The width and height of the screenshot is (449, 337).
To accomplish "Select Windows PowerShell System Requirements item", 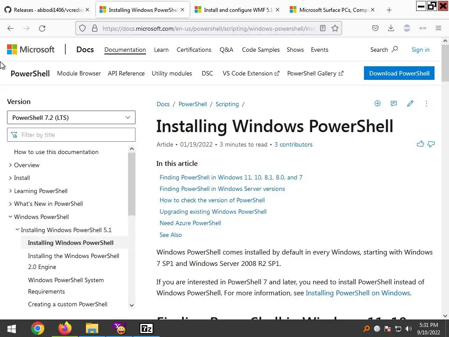I will tap(66, 286).
